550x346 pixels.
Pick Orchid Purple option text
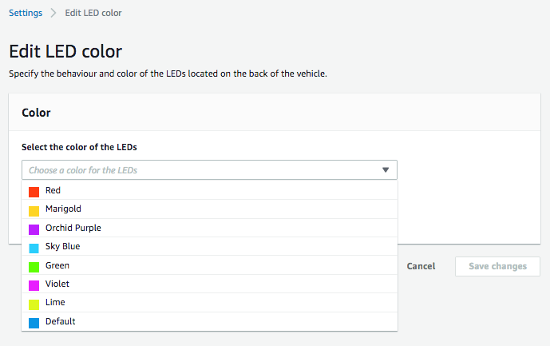click(73, 229)
